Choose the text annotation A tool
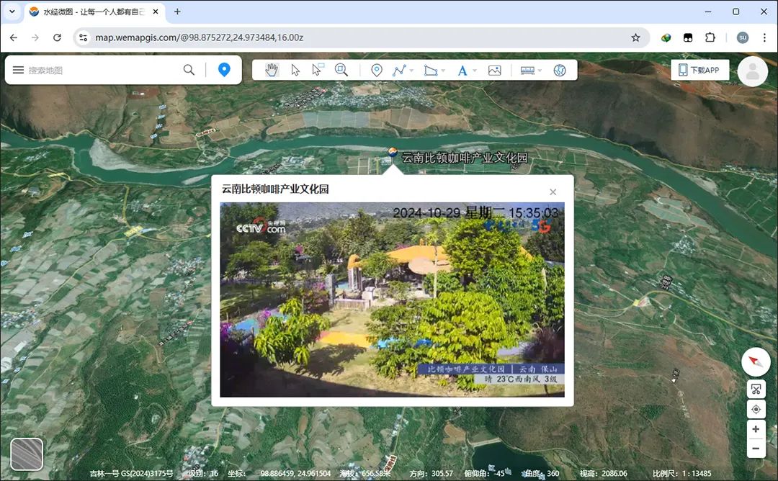 click(x=462, y=71)
